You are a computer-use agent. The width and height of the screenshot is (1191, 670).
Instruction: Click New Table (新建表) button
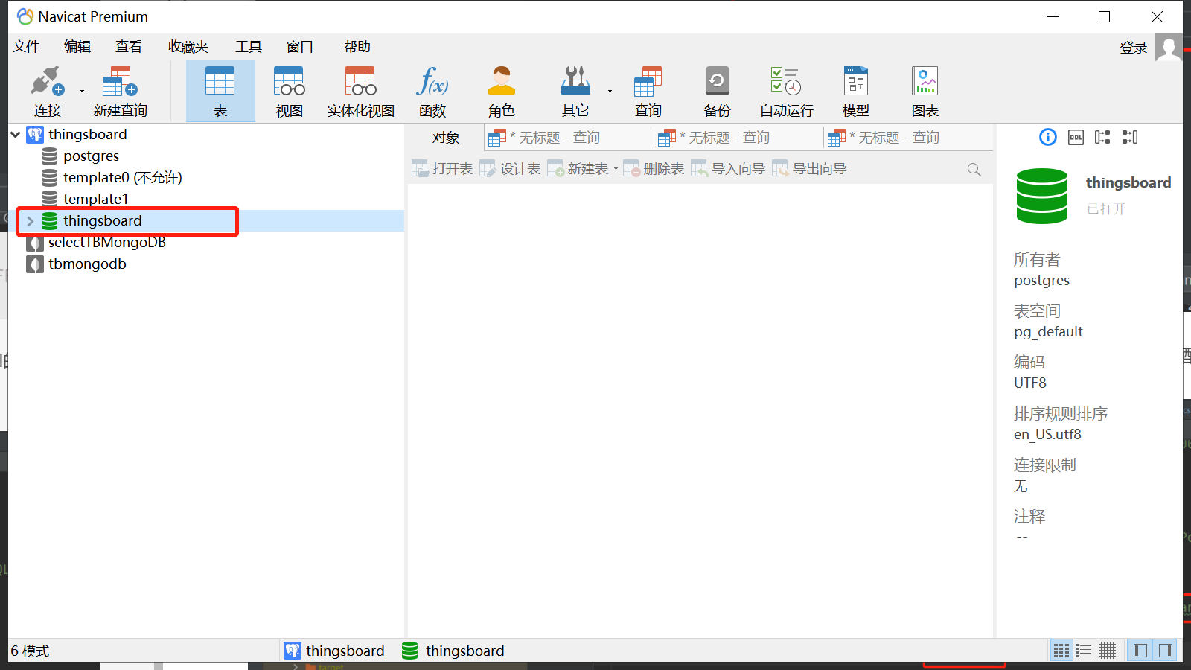(578, 169)
